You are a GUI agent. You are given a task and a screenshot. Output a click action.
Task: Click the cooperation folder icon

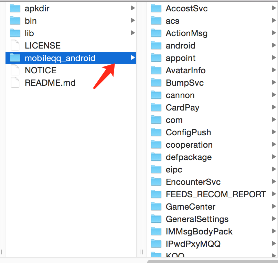pyautogui.click(x=156, y=145)
